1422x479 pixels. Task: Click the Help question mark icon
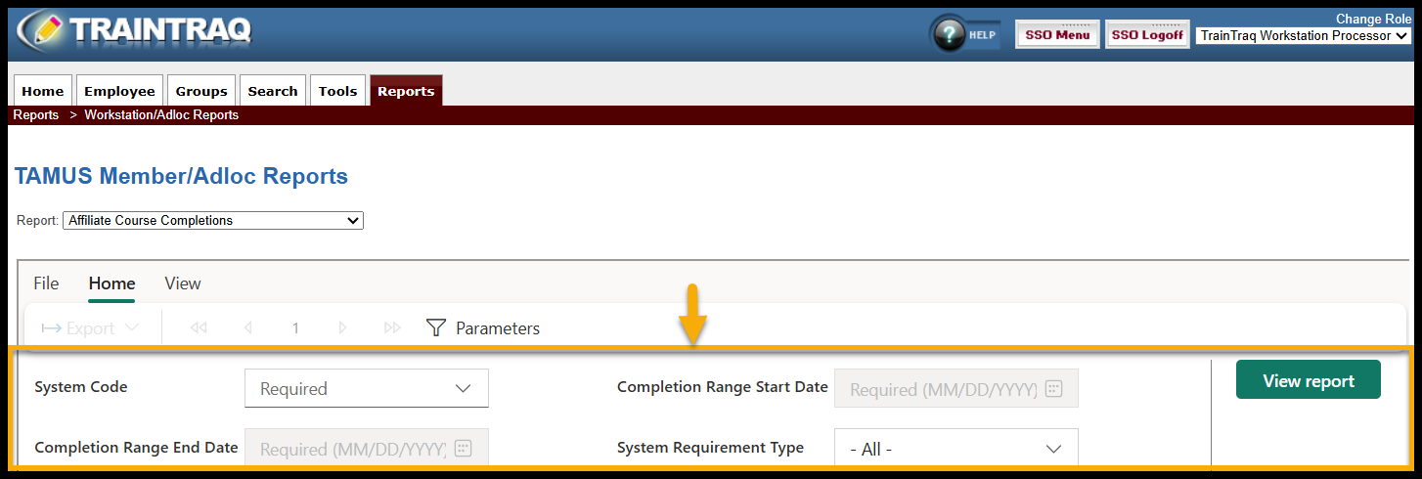949,34
